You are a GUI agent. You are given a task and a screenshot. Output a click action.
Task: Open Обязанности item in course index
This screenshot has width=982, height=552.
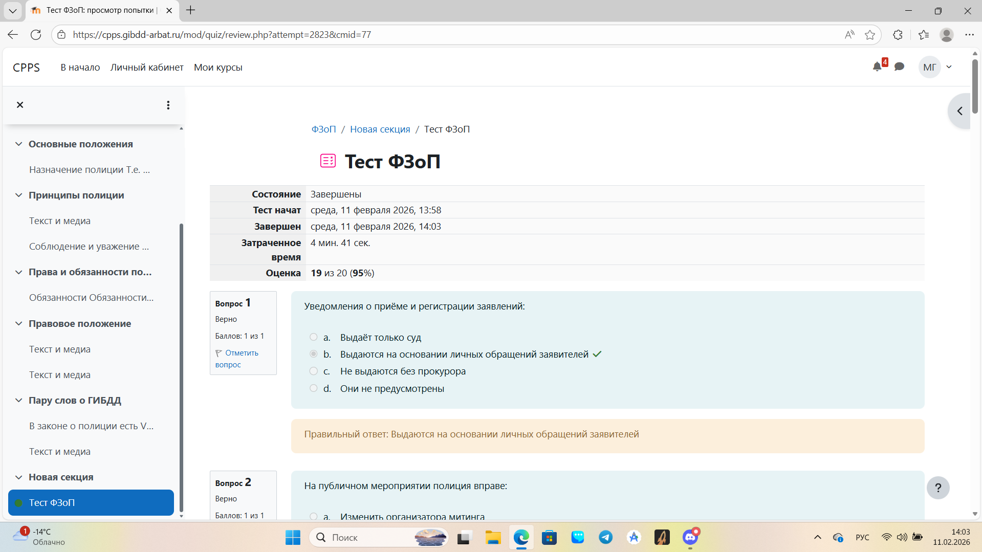pos(91,298)
